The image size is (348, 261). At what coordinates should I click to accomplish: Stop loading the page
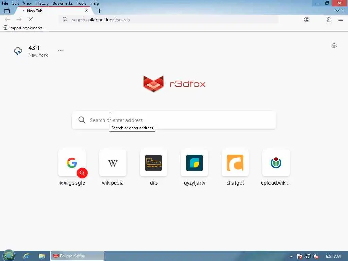(x=31, y=19)
